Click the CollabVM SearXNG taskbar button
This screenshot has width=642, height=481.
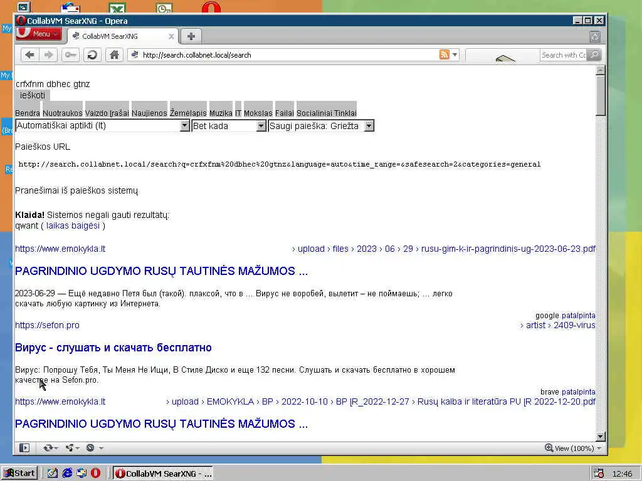pos(164,473)
